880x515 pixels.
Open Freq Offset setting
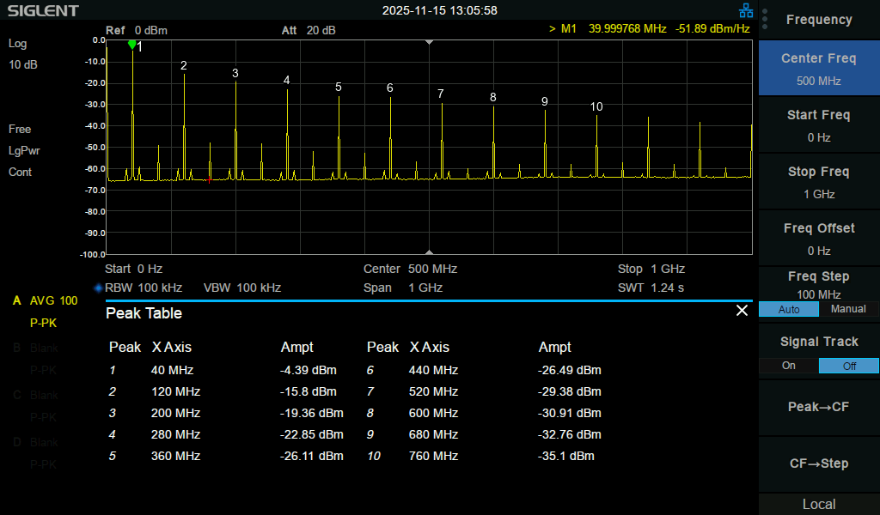(819, 238)
